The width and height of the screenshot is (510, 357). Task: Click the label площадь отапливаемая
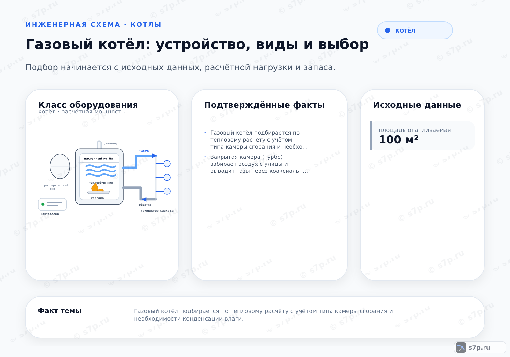pos(415,130)
